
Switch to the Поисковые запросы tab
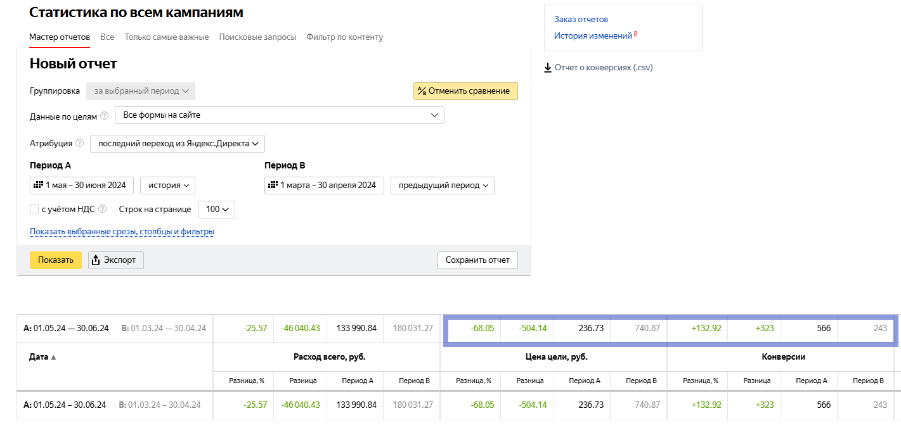(x=257, y=37)
